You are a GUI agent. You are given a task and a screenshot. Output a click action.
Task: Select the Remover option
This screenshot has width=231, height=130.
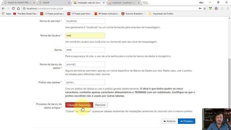pos(100,105)
